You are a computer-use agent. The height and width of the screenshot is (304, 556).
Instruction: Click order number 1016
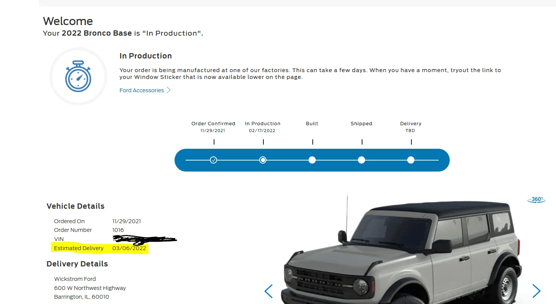(118, 230)
